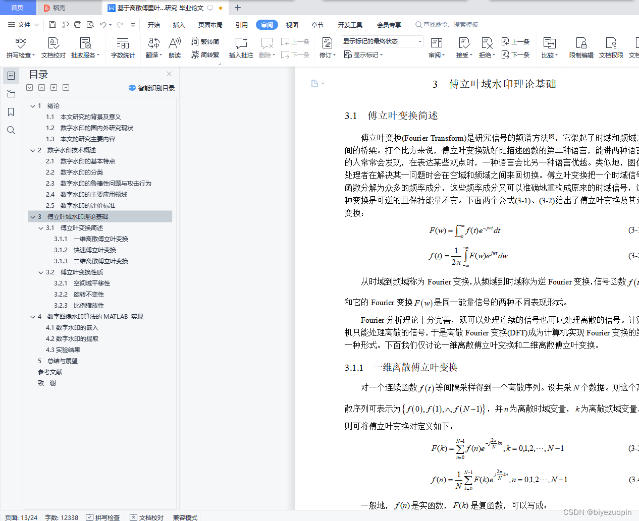Select the outline view sidebar icon
The height and width of the screenshot is (521, 639).
pos(11,76)
